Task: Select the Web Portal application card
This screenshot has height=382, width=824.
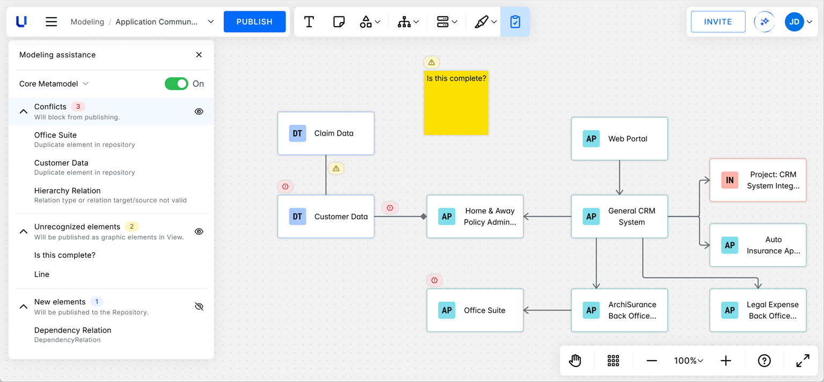Action: coord(620,139)
